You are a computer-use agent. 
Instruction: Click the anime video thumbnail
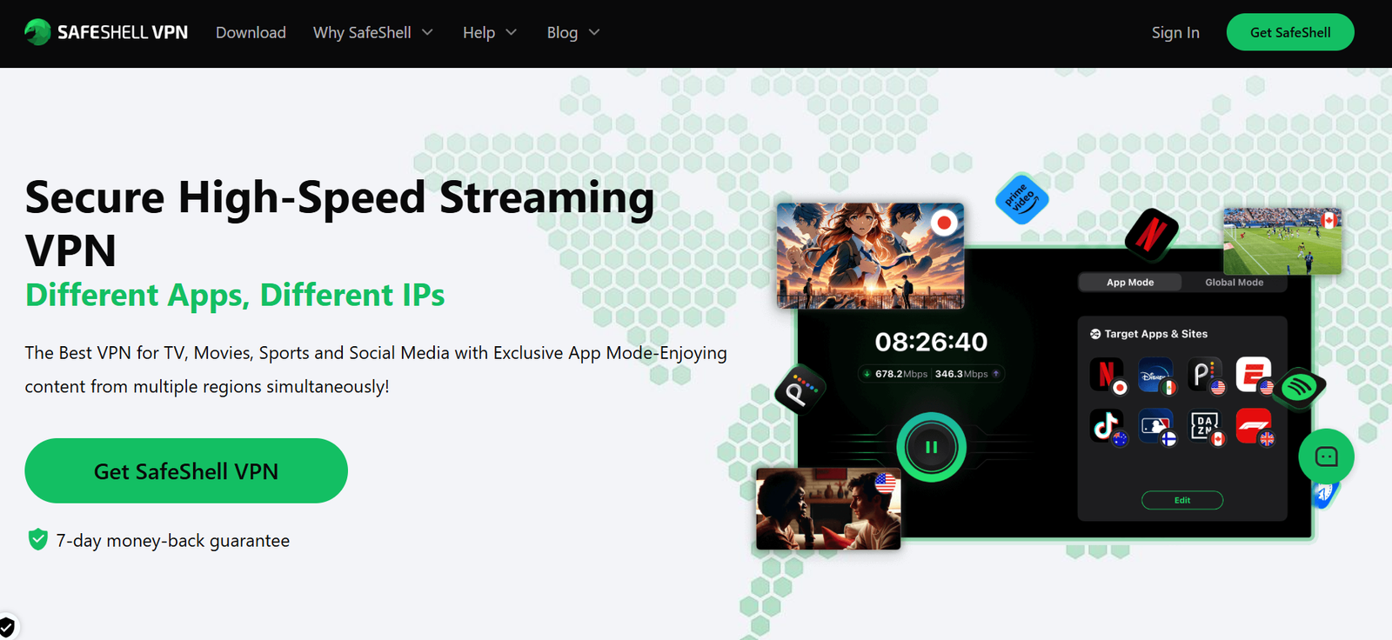[x=870, y=256]
